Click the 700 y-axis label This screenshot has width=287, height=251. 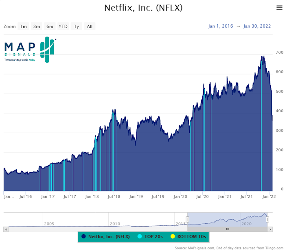280,52
